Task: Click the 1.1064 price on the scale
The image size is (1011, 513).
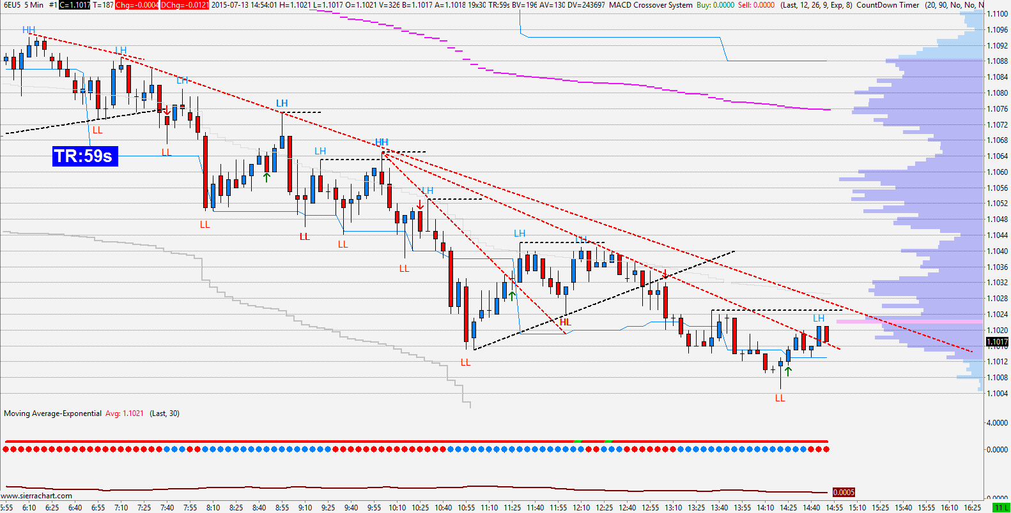Action: (x=998, y=156)
